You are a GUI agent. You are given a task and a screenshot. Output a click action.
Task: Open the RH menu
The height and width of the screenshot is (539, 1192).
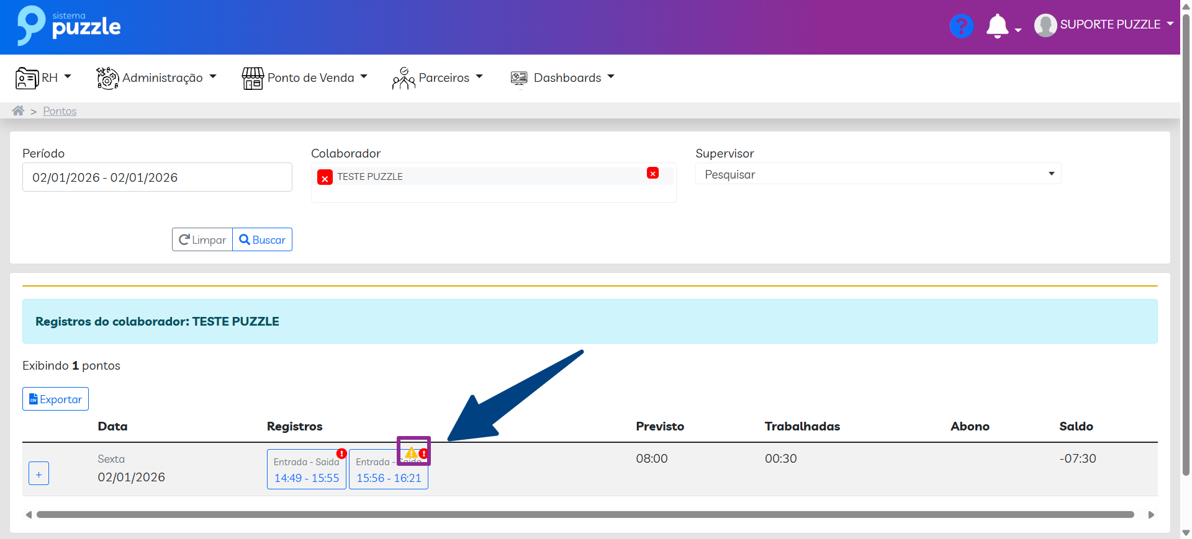point(43,78)
